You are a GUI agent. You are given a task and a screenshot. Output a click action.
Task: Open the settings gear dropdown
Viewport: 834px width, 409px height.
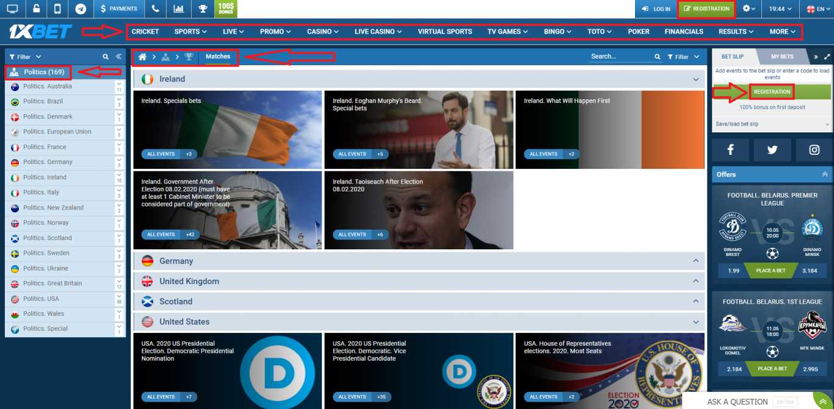(x=749, y=9)
